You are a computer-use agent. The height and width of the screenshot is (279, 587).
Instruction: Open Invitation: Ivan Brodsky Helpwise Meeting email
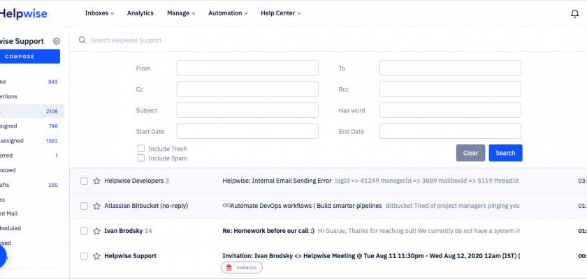coord(371,256)
